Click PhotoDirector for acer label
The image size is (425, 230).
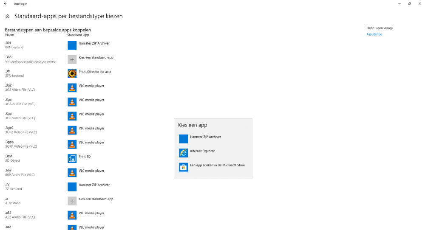[x=95, y=72]
